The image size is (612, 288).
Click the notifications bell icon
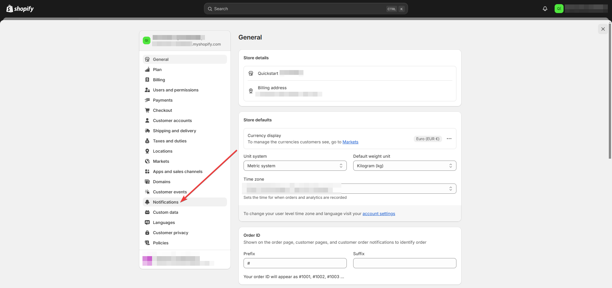pyautogui.click(x=545, y=9)
